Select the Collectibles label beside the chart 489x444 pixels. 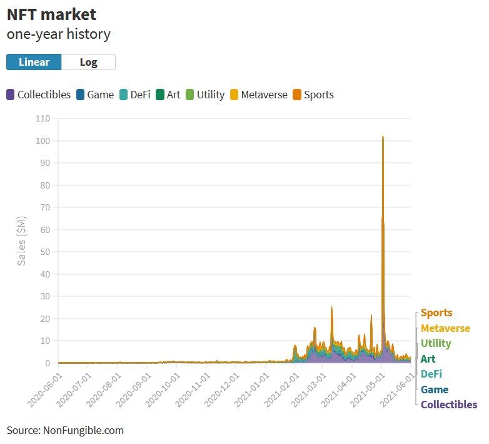(448, 405)
